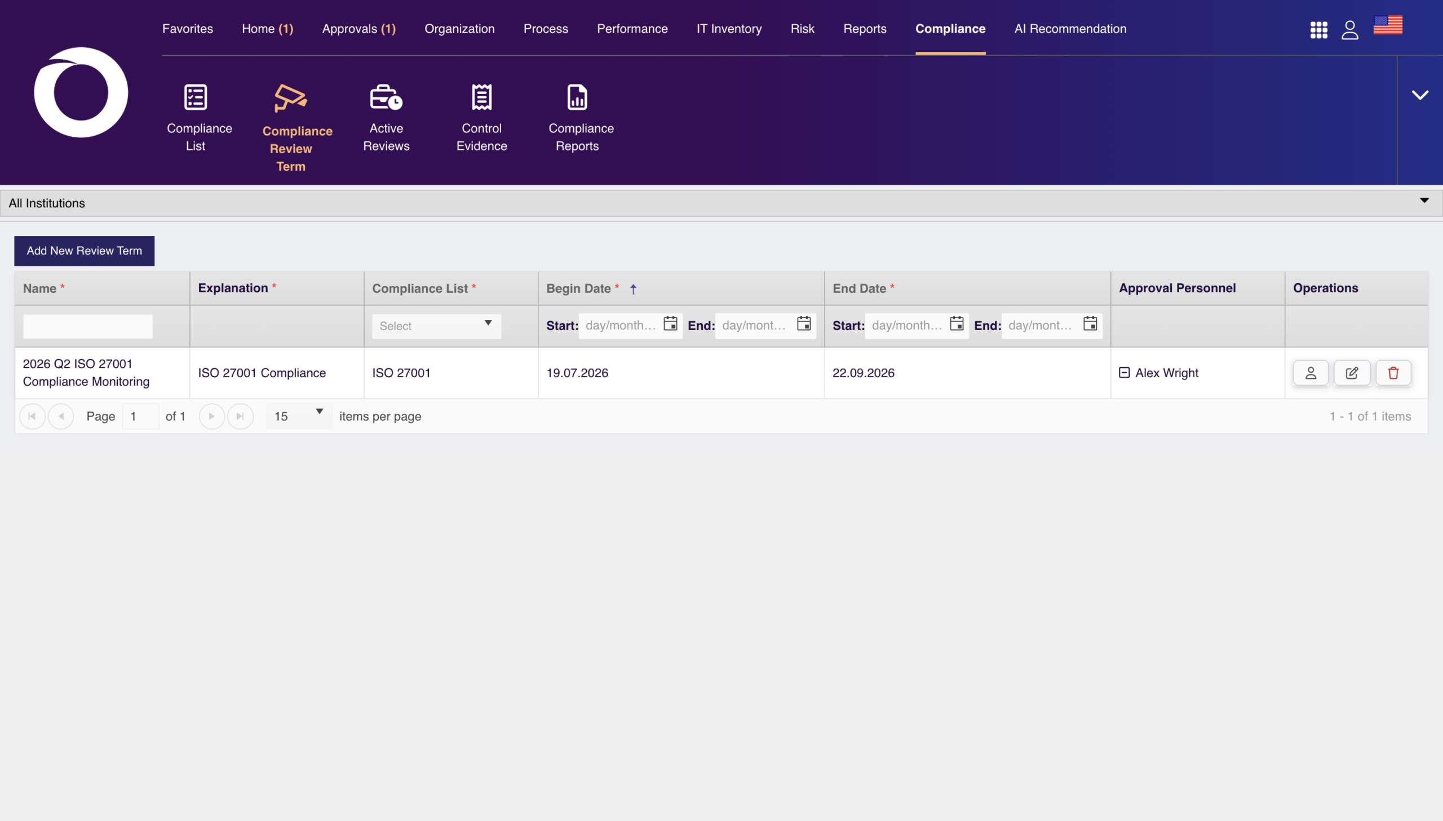
Task: Open Active Reviews briefcase icon
Action: point(386,97)
